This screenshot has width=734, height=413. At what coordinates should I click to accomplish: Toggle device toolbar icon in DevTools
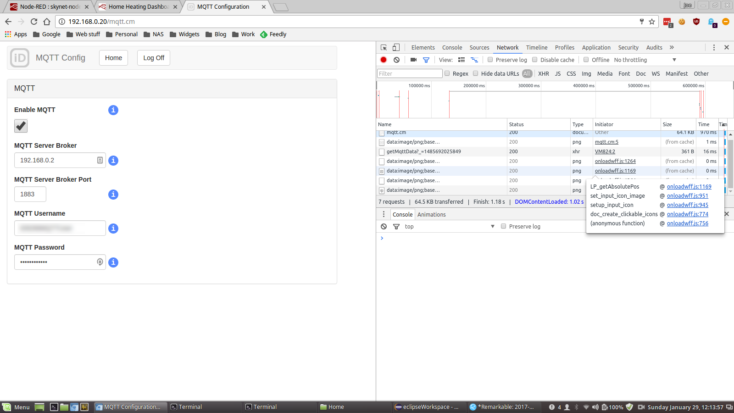point(396,47)
